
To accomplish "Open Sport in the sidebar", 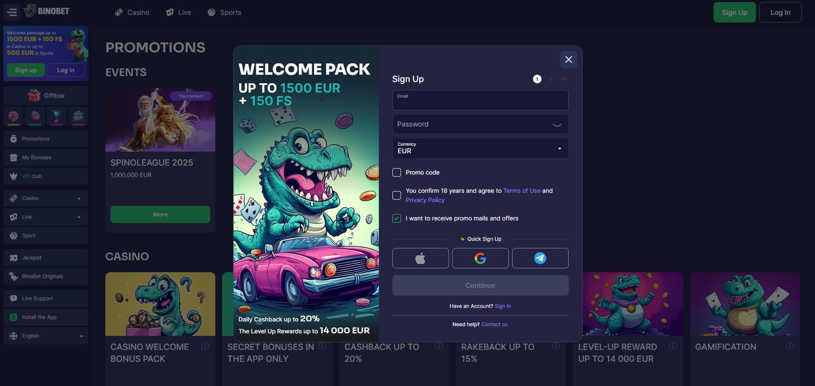I will [46, 236].
